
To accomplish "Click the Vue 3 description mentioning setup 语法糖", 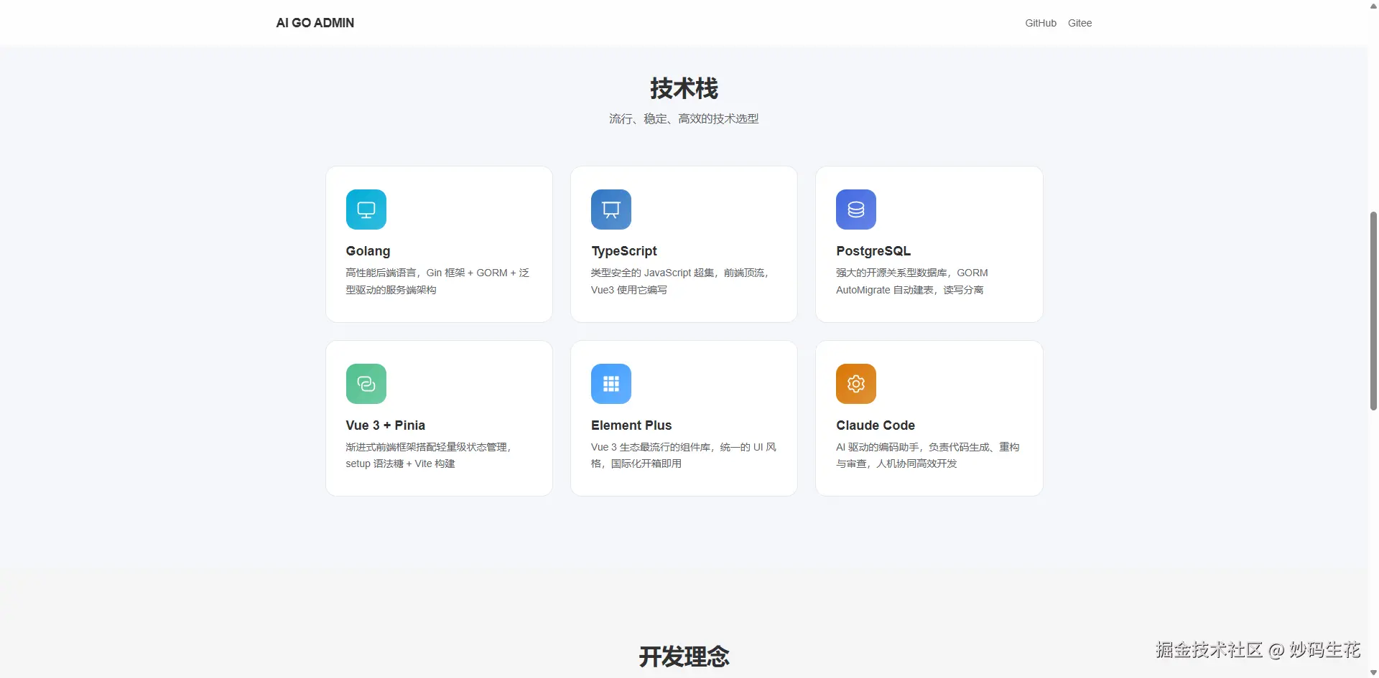I will [429, 456].
